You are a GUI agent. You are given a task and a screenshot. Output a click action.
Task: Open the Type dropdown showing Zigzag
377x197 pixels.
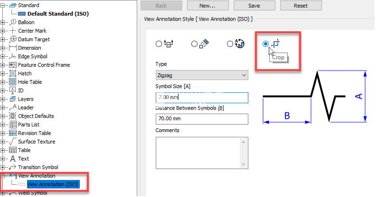[x=202, y=75]
